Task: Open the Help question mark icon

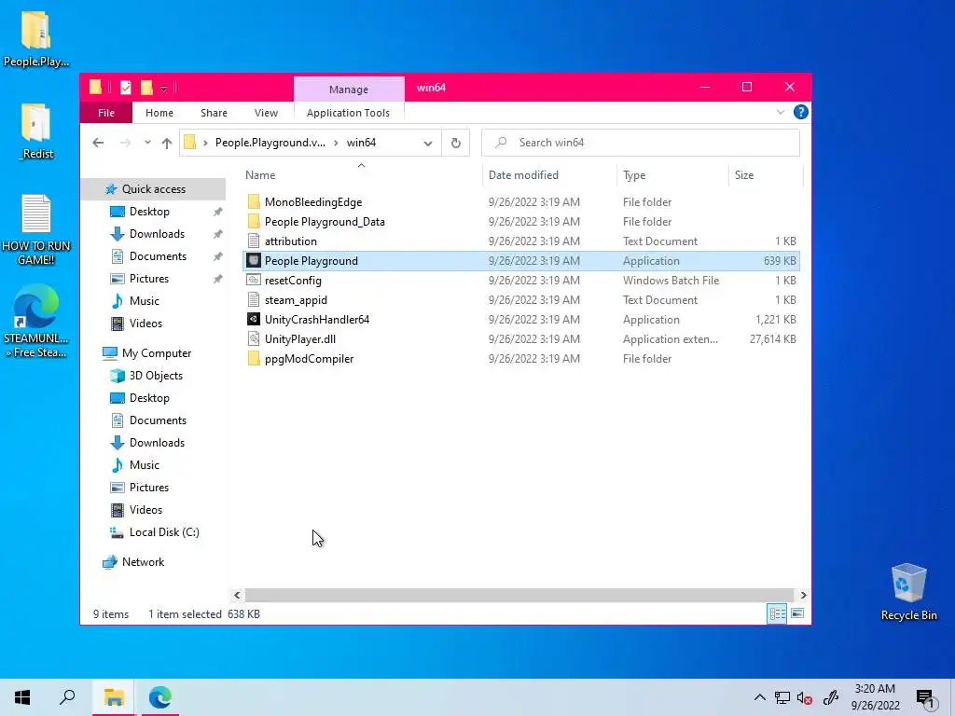Action: (801, 112)
